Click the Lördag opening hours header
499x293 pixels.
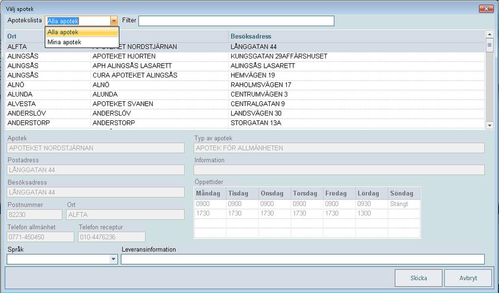[371, 194]
